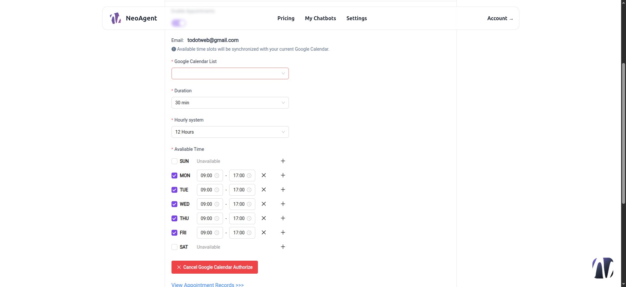Screen dimensions: 626x287
Task: Click the page vertical scrollbar thumb
Action: coord(623,133)
